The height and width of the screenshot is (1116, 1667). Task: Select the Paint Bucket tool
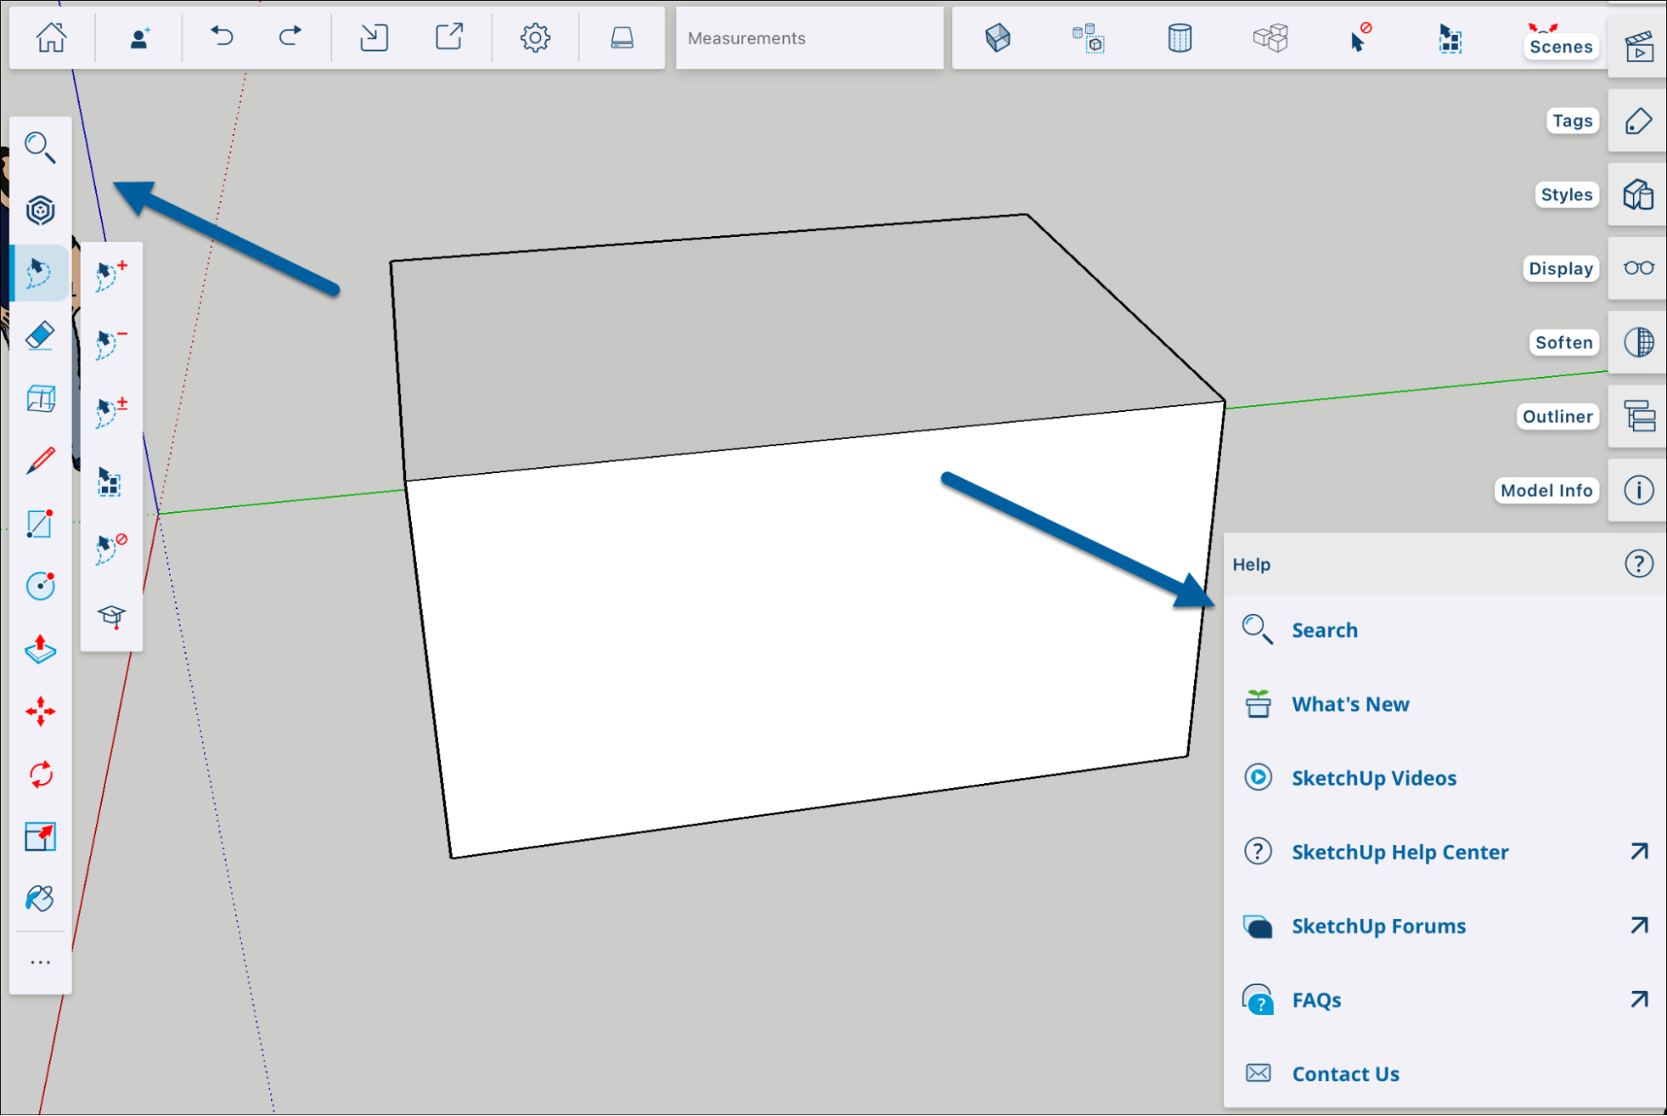[x=39, y=898]
